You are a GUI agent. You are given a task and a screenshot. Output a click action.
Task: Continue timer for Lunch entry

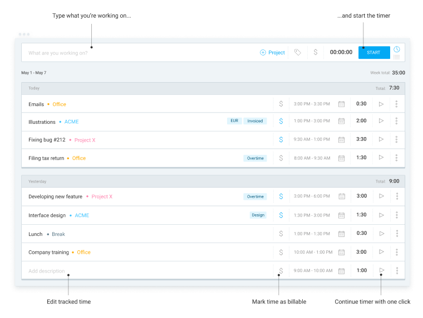382,233
